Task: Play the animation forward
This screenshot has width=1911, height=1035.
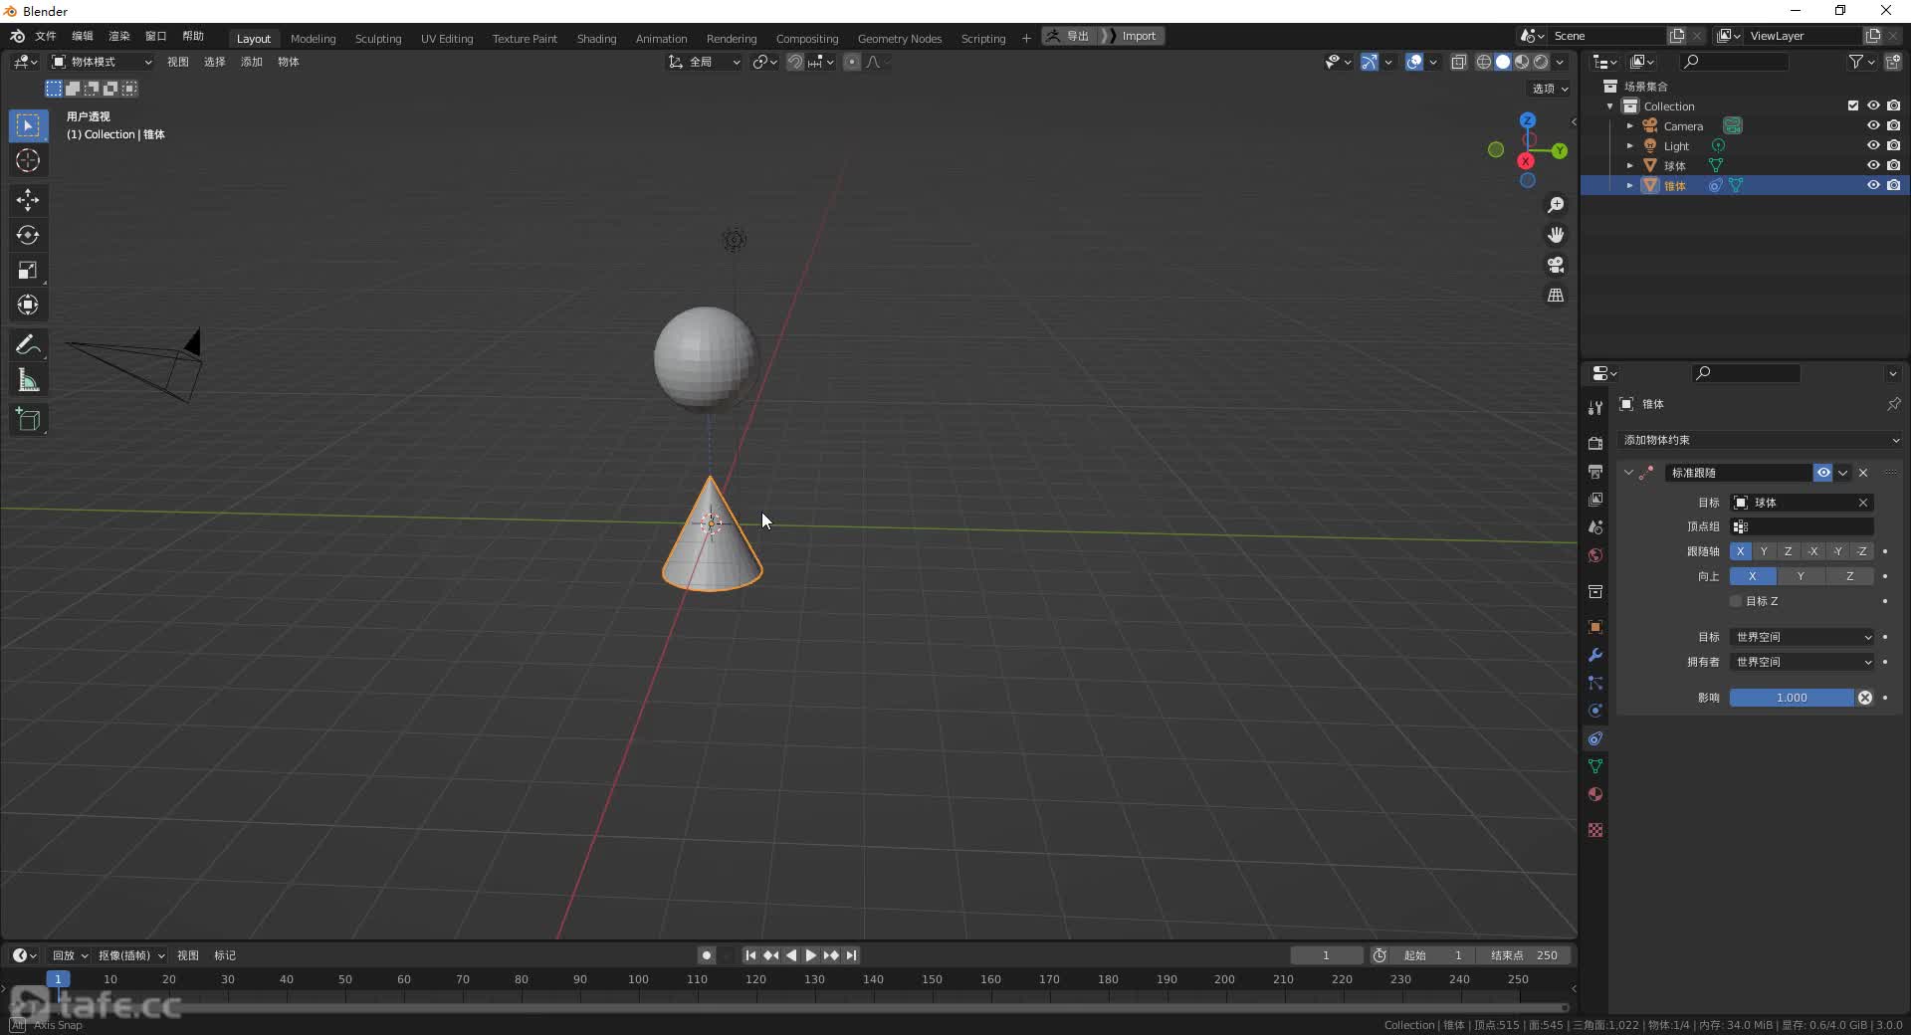Action: pyautogui.click(x=810, y=955)
